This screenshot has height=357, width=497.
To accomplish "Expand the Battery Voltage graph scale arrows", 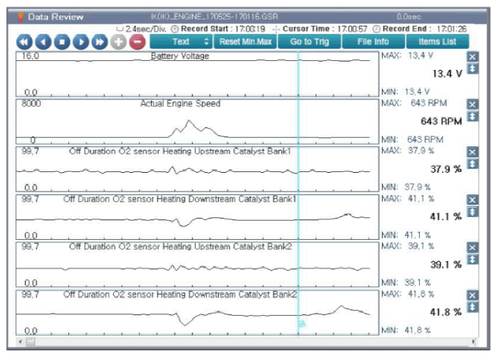I will [x=473, y=68].
